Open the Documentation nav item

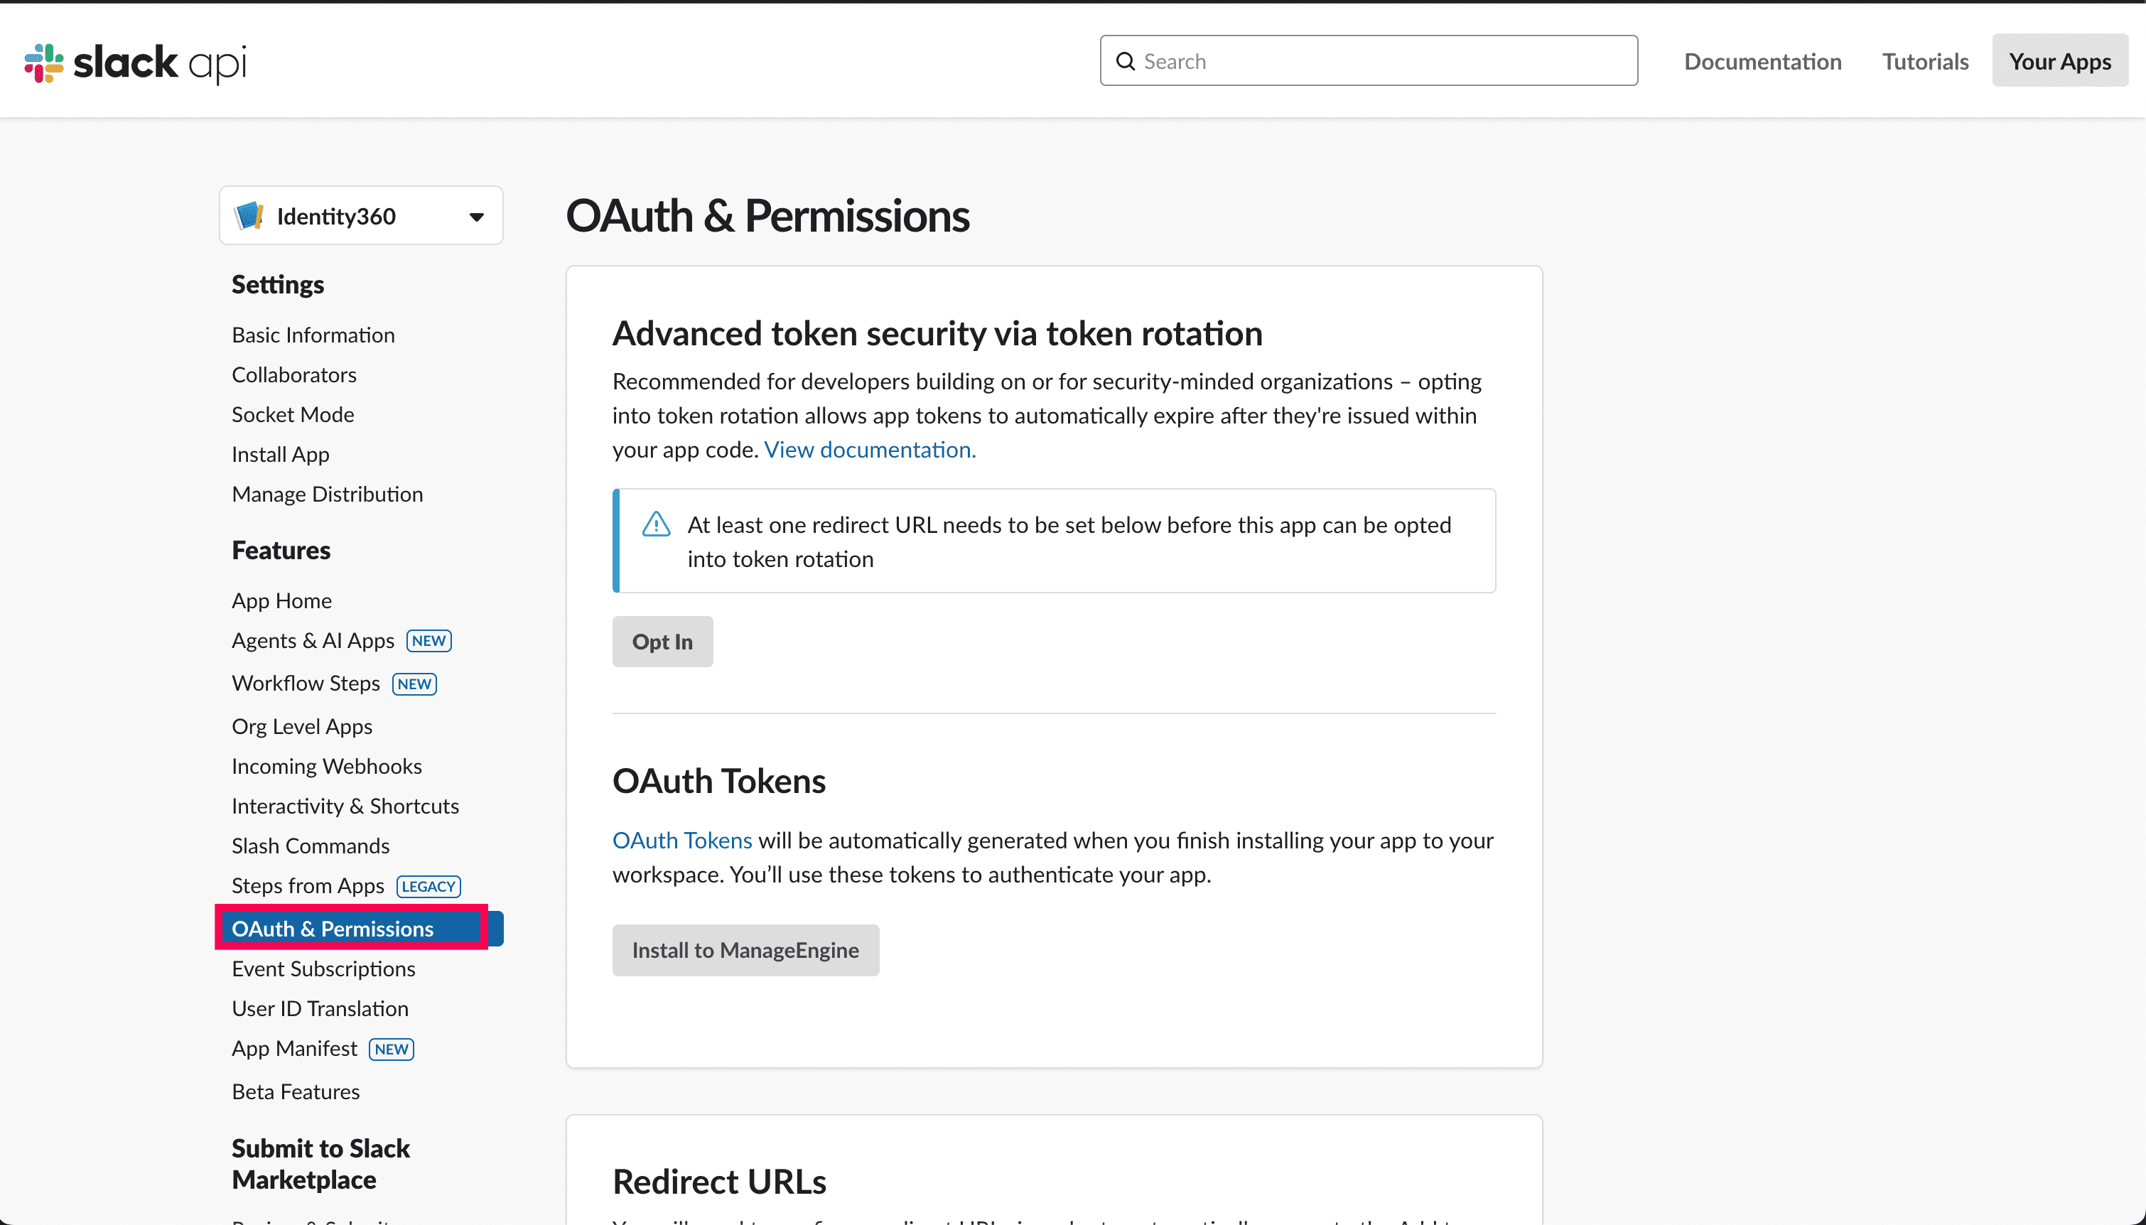pyautogui.click(x=1762, y=61)
